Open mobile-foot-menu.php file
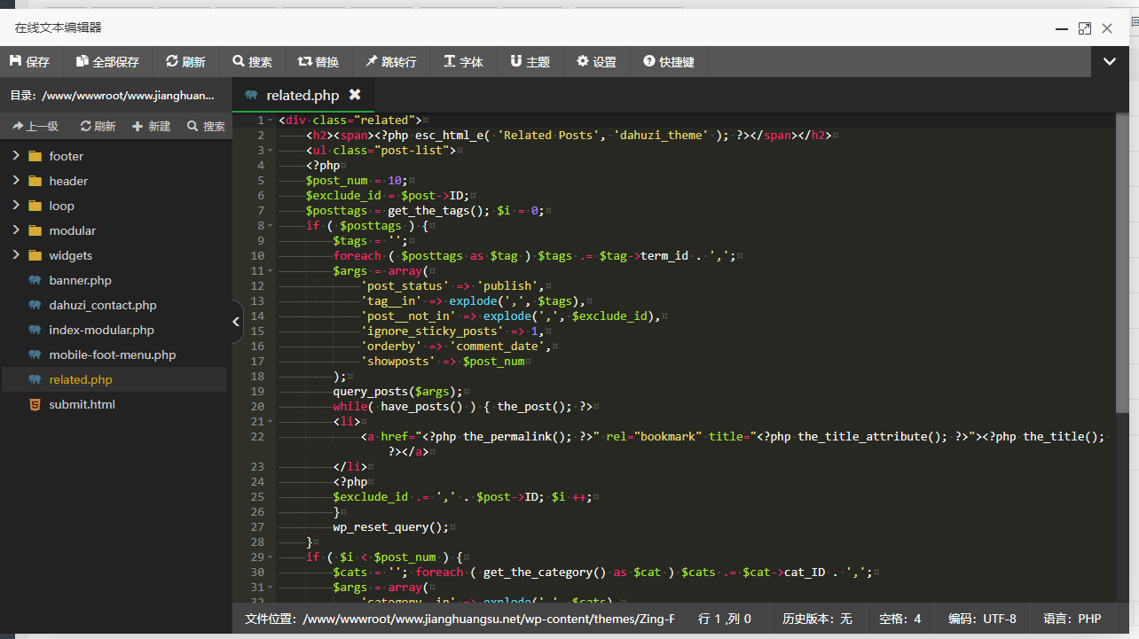This screenshot has width=1139, height=639. [x=114, y=355]
